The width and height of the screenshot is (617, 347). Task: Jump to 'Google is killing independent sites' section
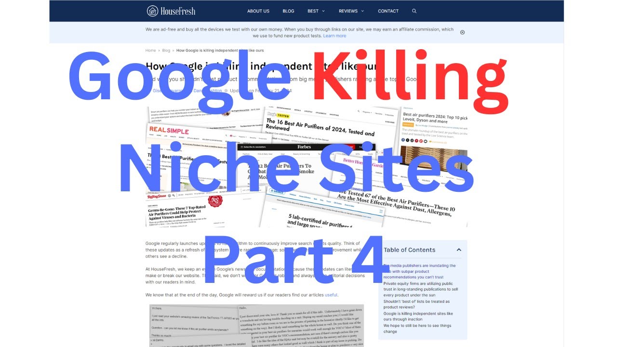(418, 317)
